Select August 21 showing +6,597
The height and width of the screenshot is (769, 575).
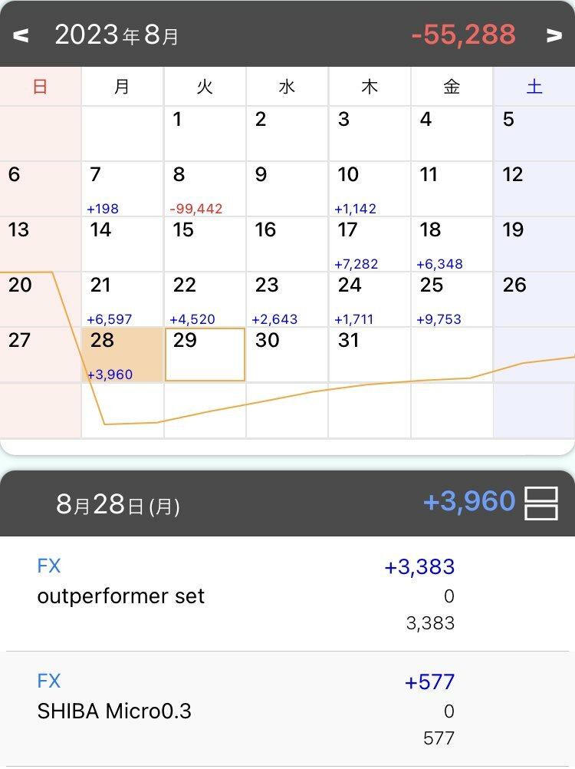(x=122, y=299)
